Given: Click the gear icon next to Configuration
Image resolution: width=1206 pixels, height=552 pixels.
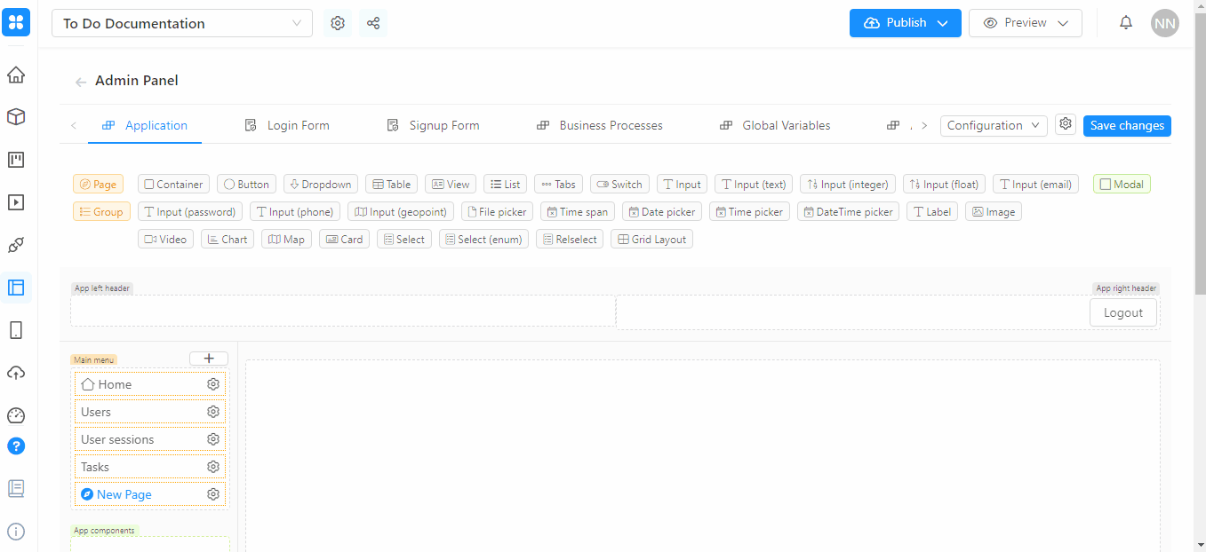Looking at the screenshot, I should (x=1066, y=124).
